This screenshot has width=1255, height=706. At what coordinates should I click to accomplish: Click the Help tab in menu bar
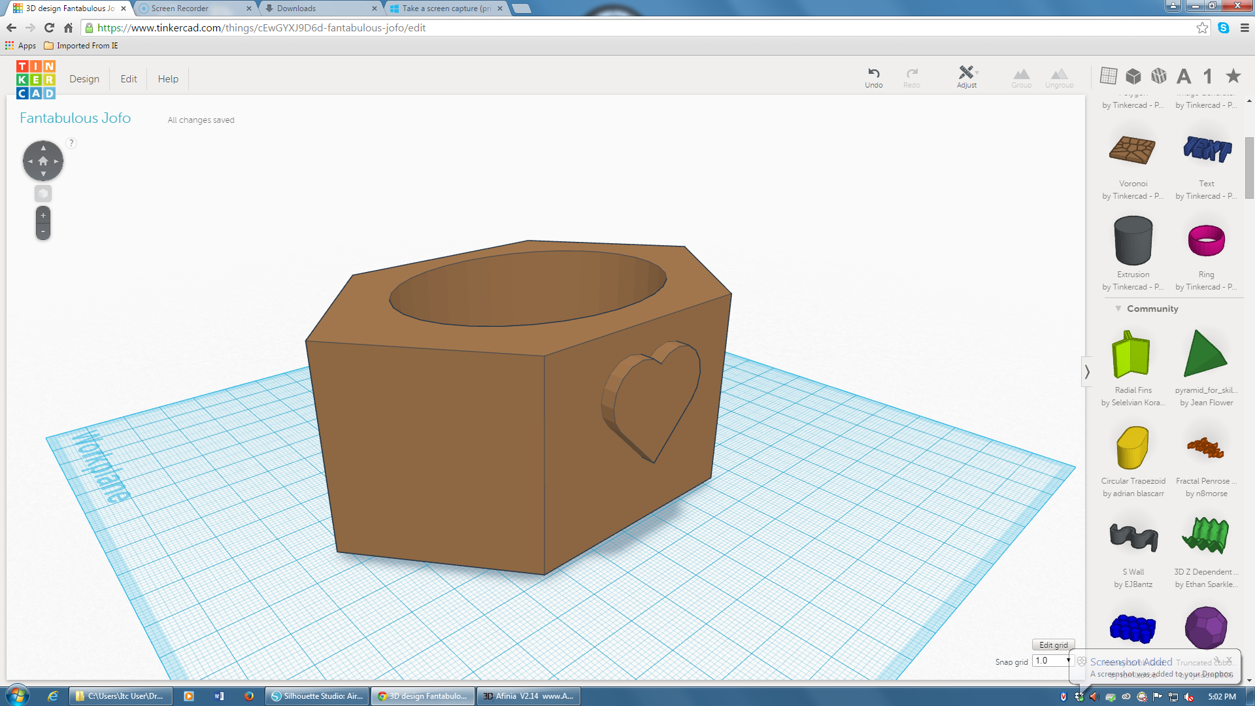point(168,78)
